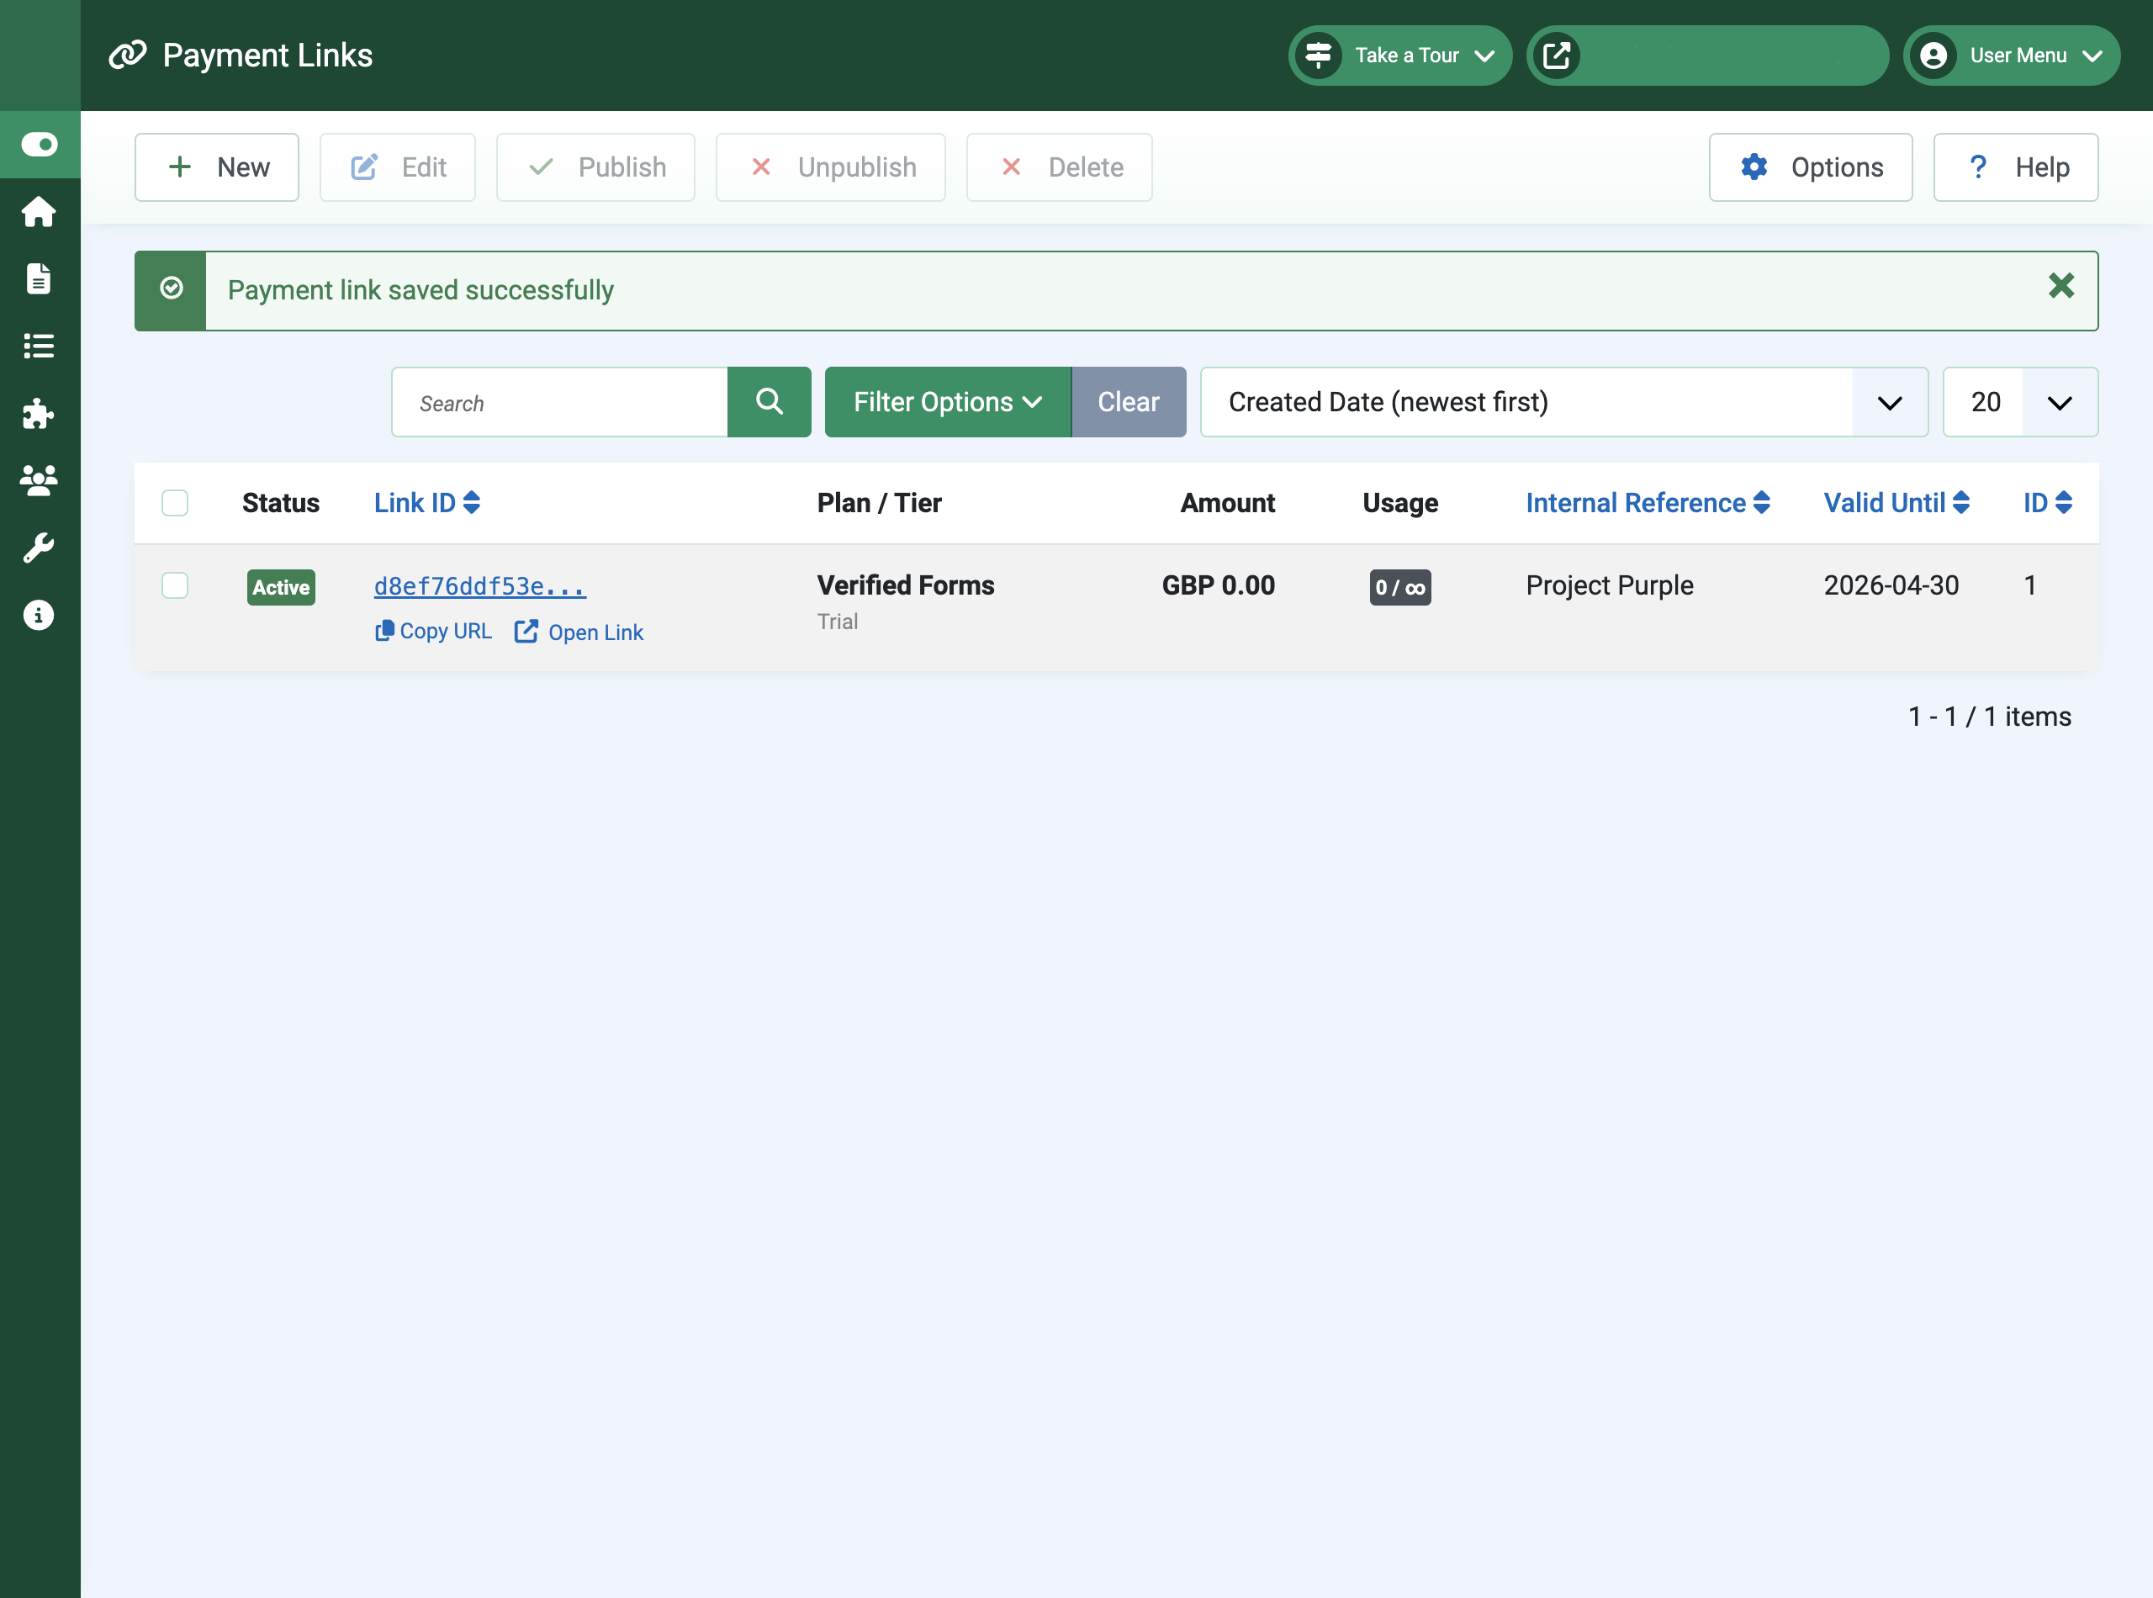2153x1598 pixels.
Task: Expand the Filter Options panel
Action: (x=947, y=401)
